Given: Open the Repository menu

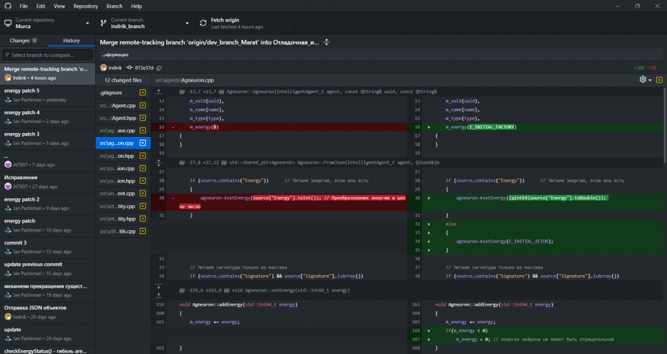Looking at the screenshot, I should coord(85,6).
